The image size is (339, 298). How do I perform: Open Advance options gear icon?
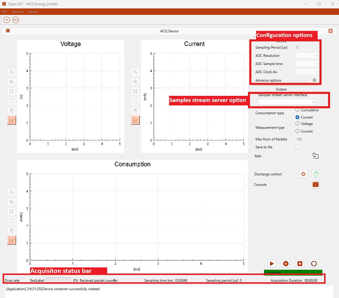(x=314, y=80)
